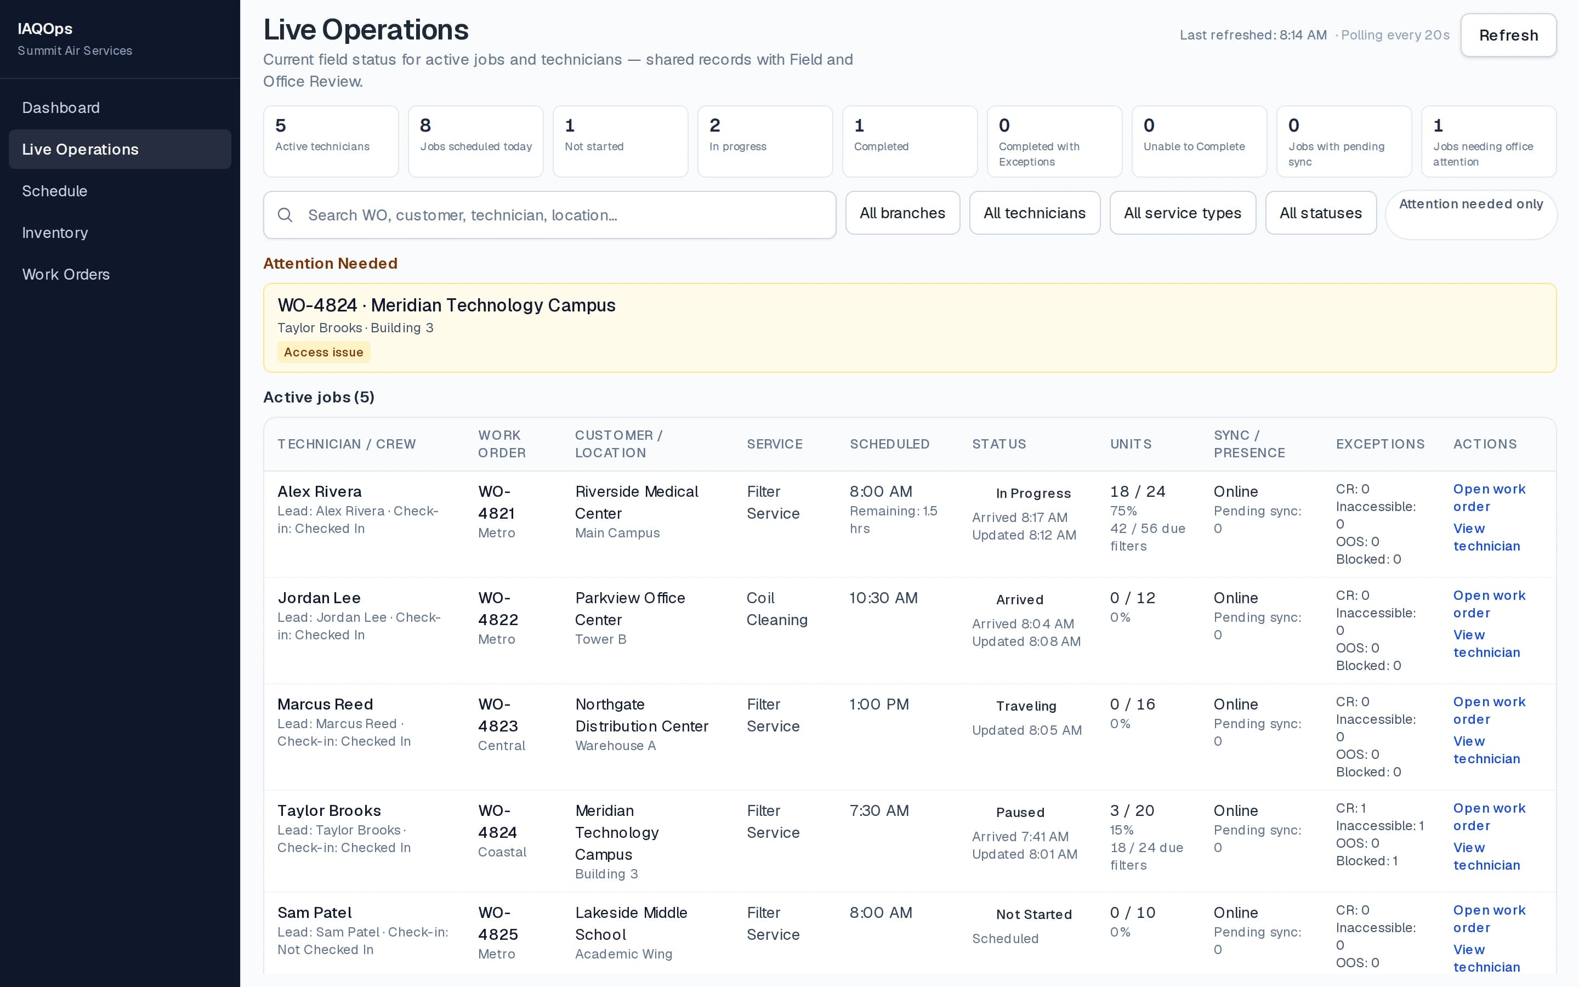Viewport: 1579px width, 987px height.
Task: Click the Refresh button
Action: pyautogui.click(x=1508, y=35)
